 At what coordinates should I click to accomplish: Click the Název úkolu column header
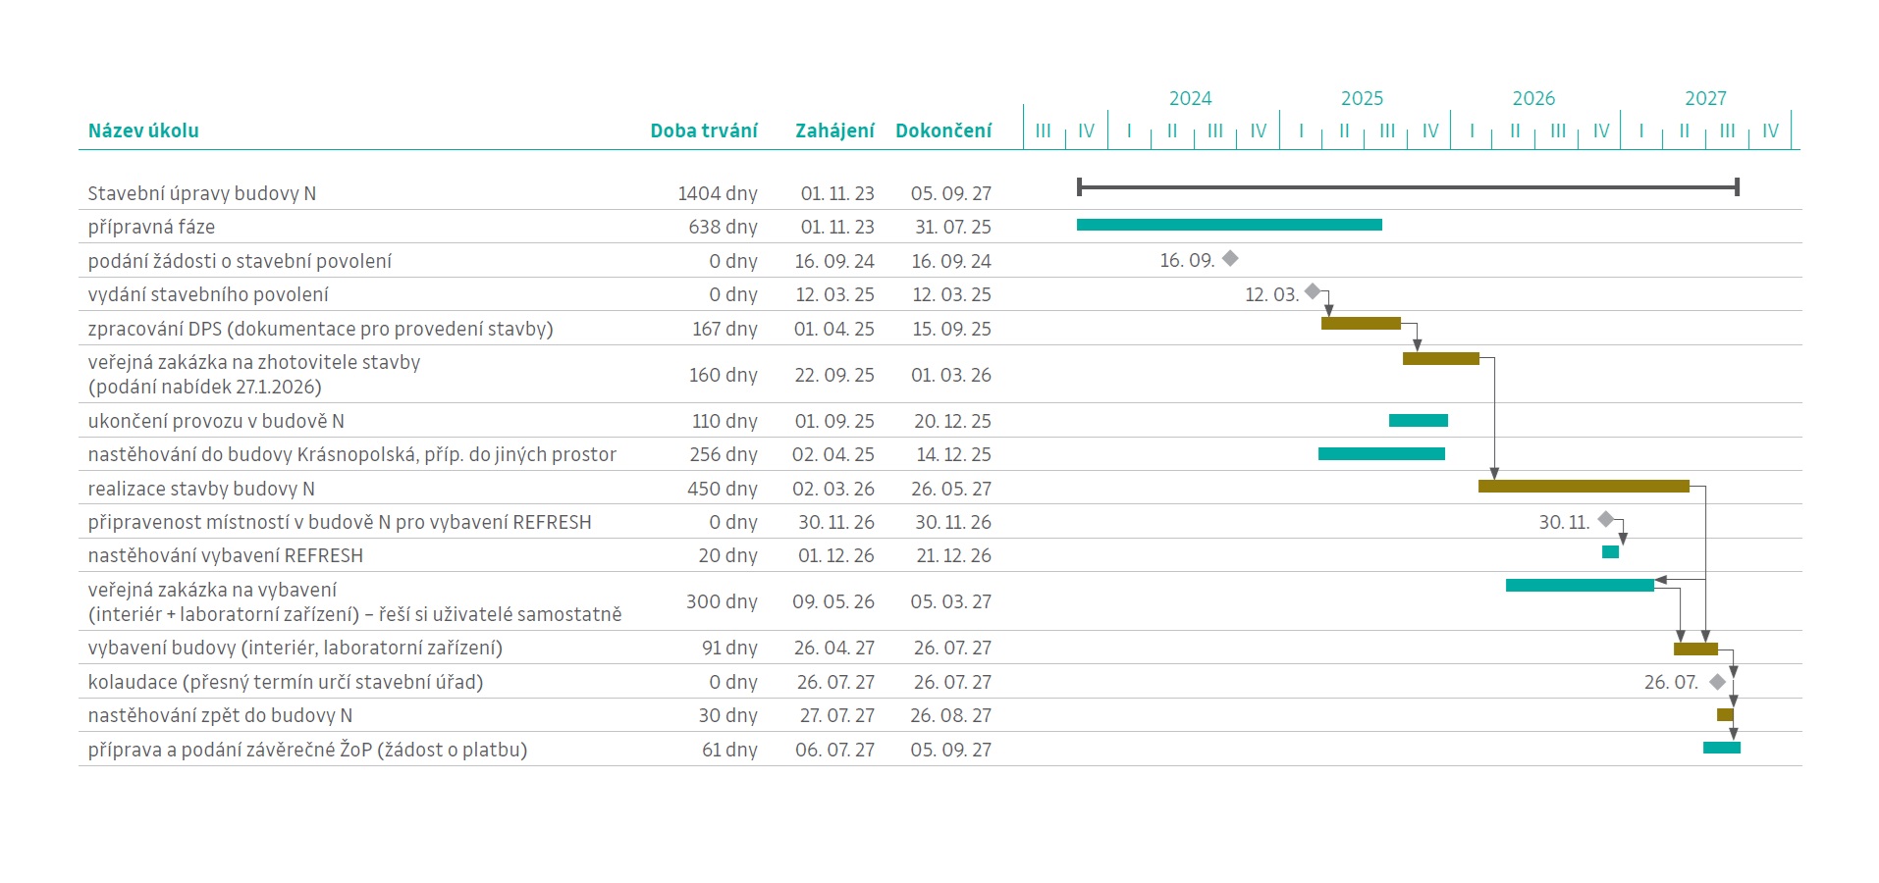(x=143, y=130)
